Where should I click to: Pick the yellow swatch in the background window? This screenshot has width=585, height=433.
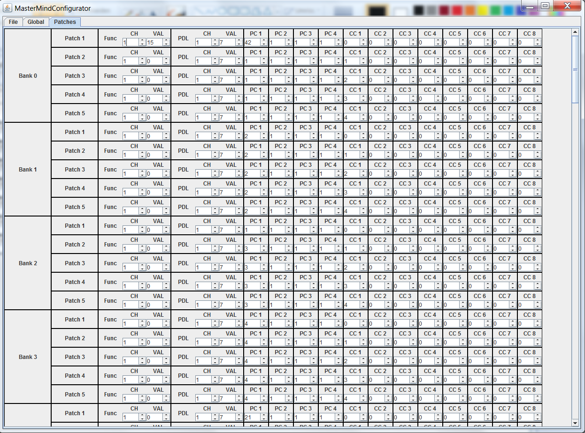coord(482,10)
